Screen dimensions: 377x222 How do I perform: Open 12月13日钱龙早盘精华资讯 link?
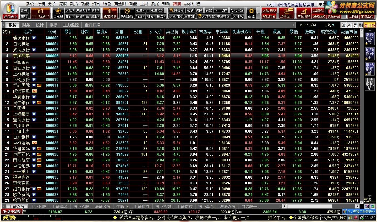290,5
